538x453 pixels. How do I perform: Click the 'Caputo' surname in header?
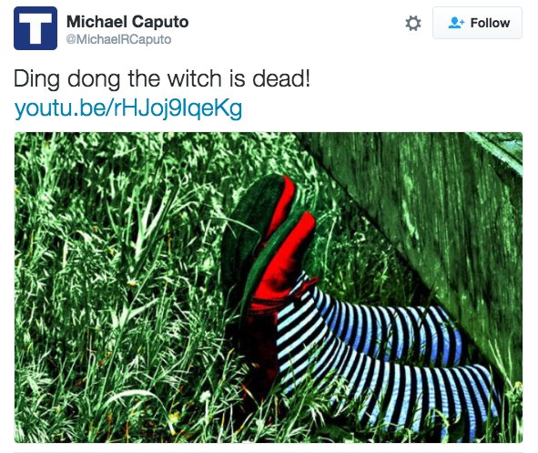tap(160, 22)
